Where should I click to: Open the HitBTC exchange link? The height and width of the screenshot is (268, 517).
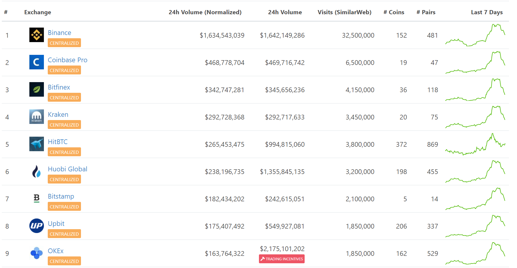pos(58,142)
